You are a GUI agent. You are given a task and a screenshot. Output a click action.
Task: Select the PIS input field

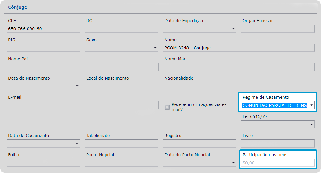point(43,48)
